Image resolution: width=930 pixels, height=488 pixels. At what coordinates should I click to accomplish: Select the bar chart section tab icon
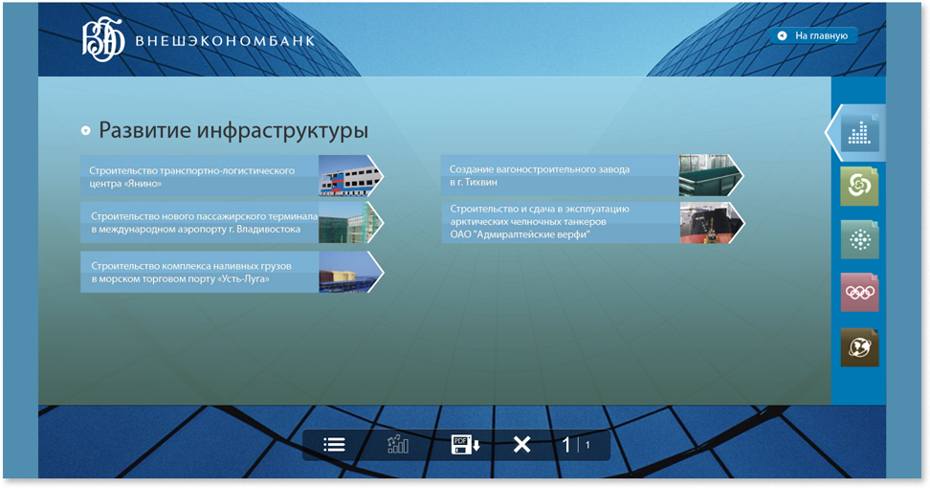coord(859,133)
